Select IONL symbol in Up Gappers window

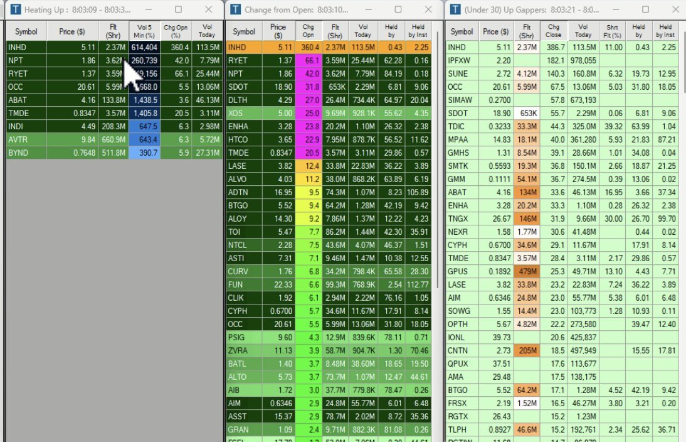point(456,337)
